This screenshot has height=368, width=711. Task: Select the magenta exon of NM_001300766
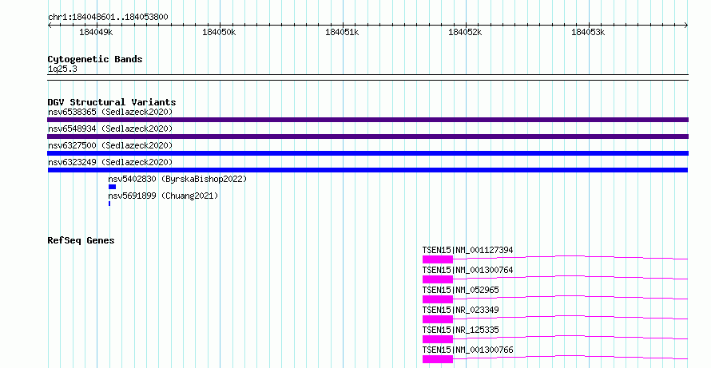pos(438,359)
